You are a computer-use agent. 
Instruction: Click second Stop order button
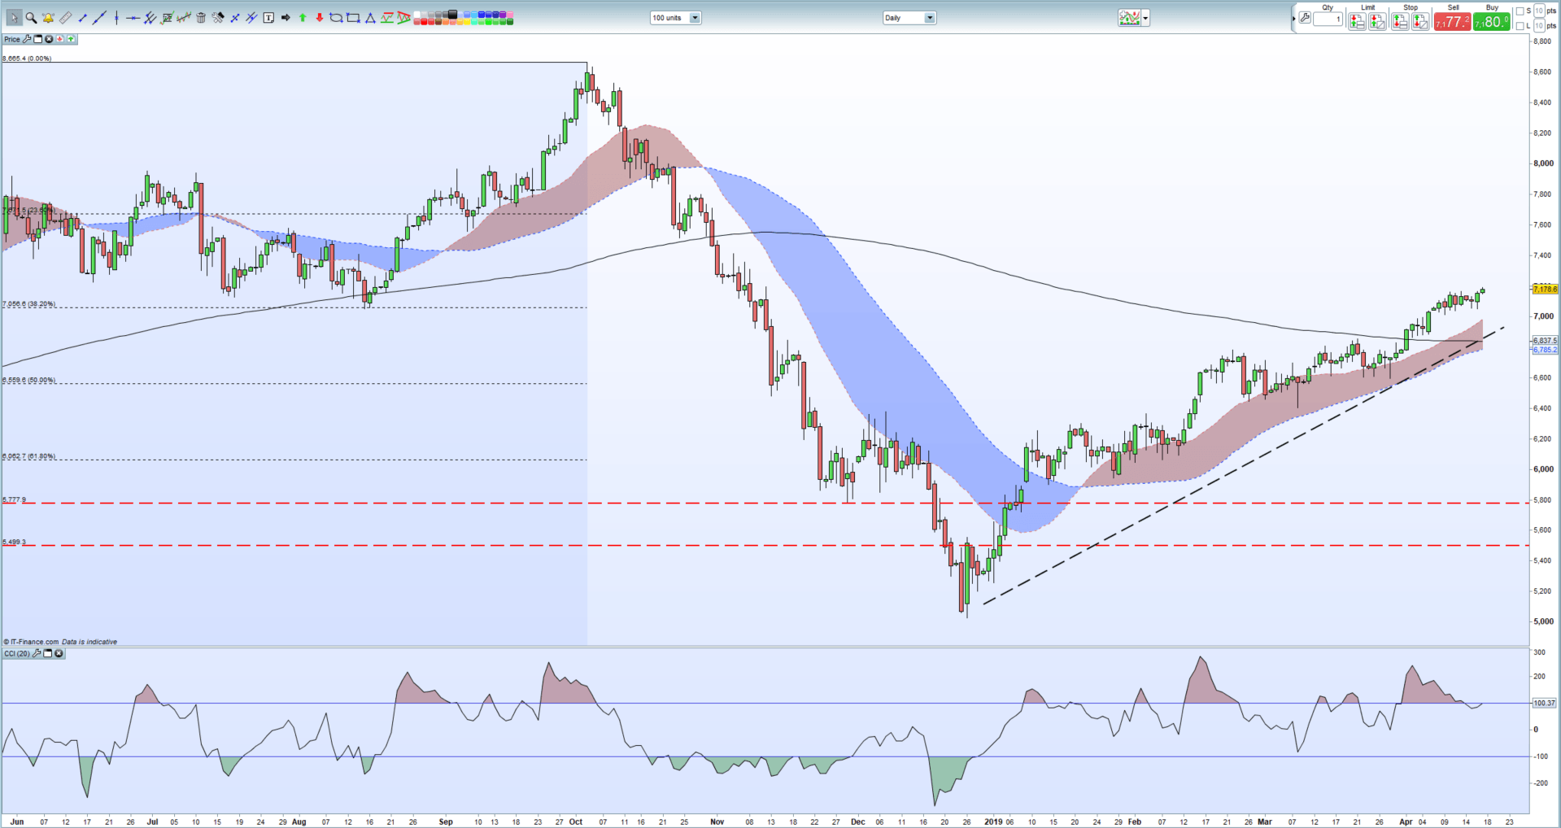click(1420, 22)
